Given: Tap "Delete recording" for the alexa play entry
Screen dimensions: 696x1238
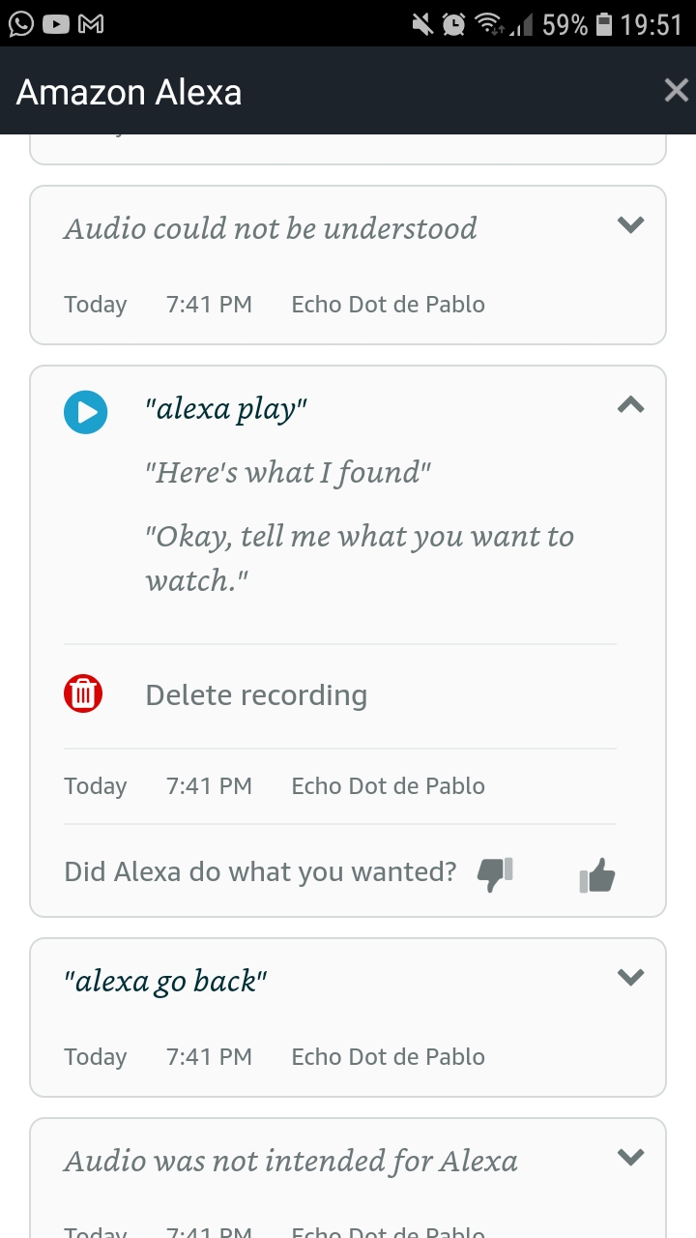Looking at the screenshot, I should pyautogui.click(x=255, y=693).
